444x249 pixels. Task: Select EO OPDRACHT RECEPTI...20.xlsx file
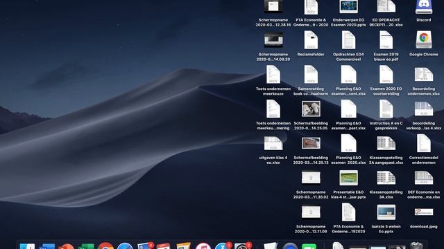click(x=386, y=6)
